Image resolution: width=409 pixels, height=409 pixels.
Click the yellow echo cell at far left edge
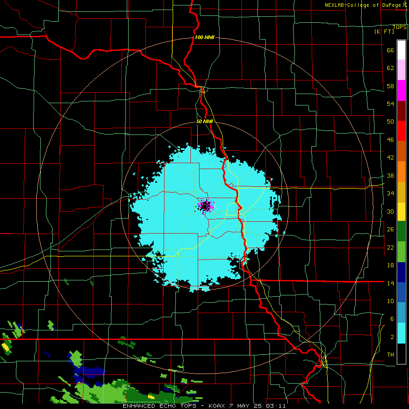click(5, 347)
